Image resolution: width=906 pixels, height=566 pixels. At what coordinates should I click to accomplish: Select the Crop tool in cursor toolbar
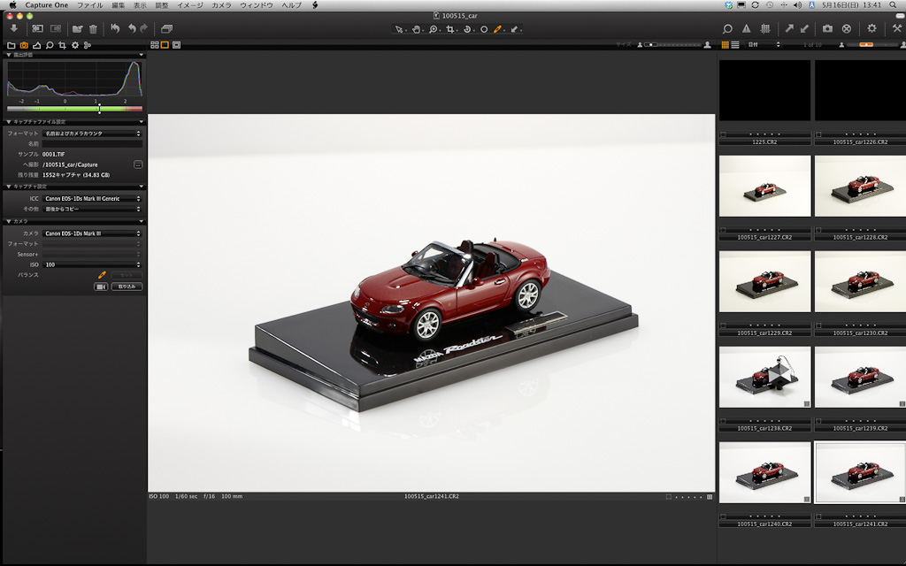tap(451, 29)
